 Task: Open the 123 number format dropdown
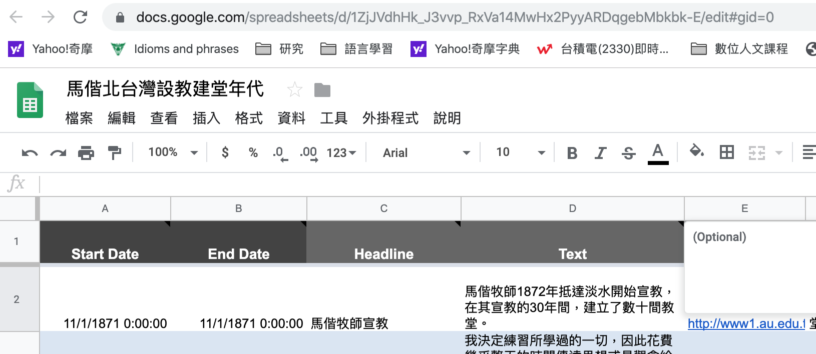point(341,152)
